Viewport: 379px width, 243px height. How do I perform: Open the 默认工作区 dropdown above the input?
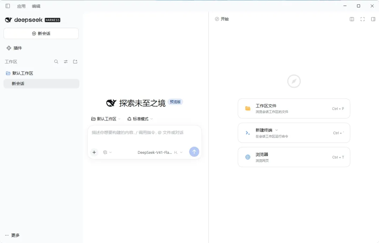[106, 119]
